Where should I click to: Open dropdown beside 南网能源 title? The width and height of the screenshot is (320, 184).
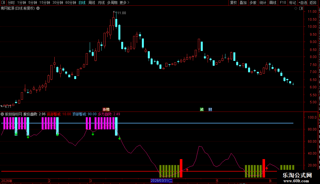tap(38, 8)
